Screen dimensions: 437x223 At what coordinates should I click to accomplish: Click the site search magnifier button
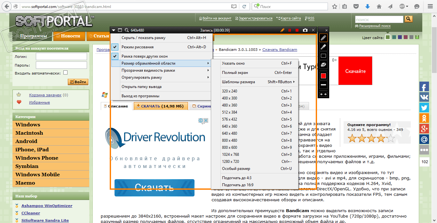click(x=409, y=19)
